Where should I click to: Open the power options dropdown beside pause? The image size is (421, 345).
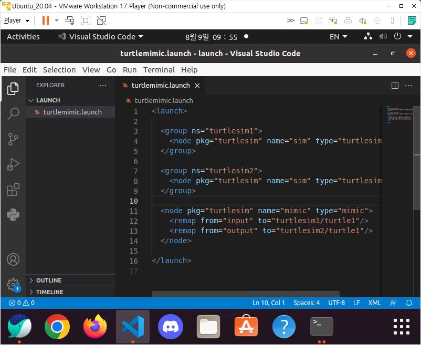pos(56,20)
